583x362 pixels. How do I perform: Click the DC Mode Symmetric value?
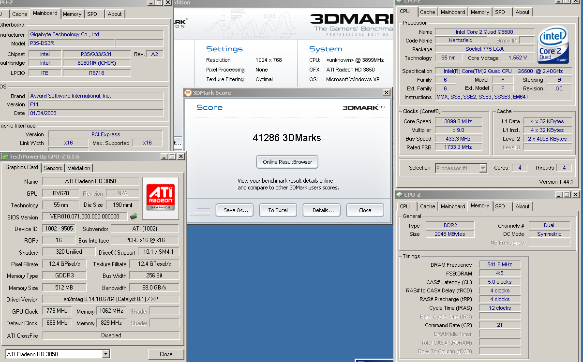(x=549, y=234)
